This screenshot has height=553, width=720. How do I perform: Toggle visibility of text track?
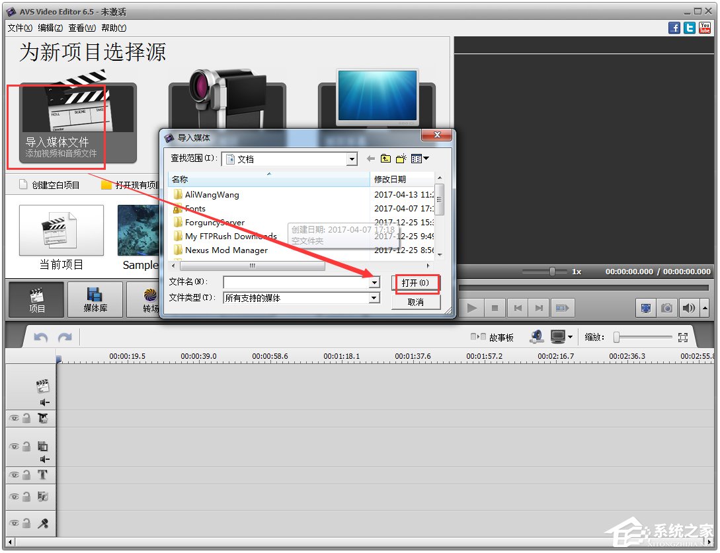tap(15, 475)
